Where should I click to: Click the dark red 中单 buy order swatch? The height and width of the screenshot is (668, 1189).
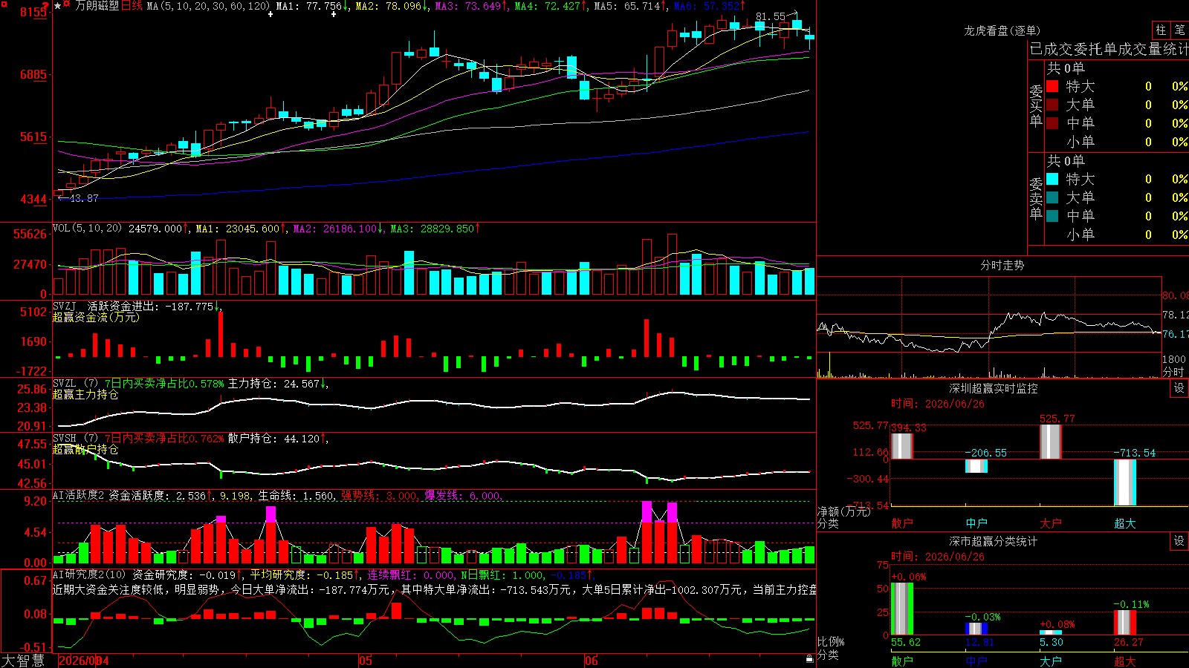1052,123
